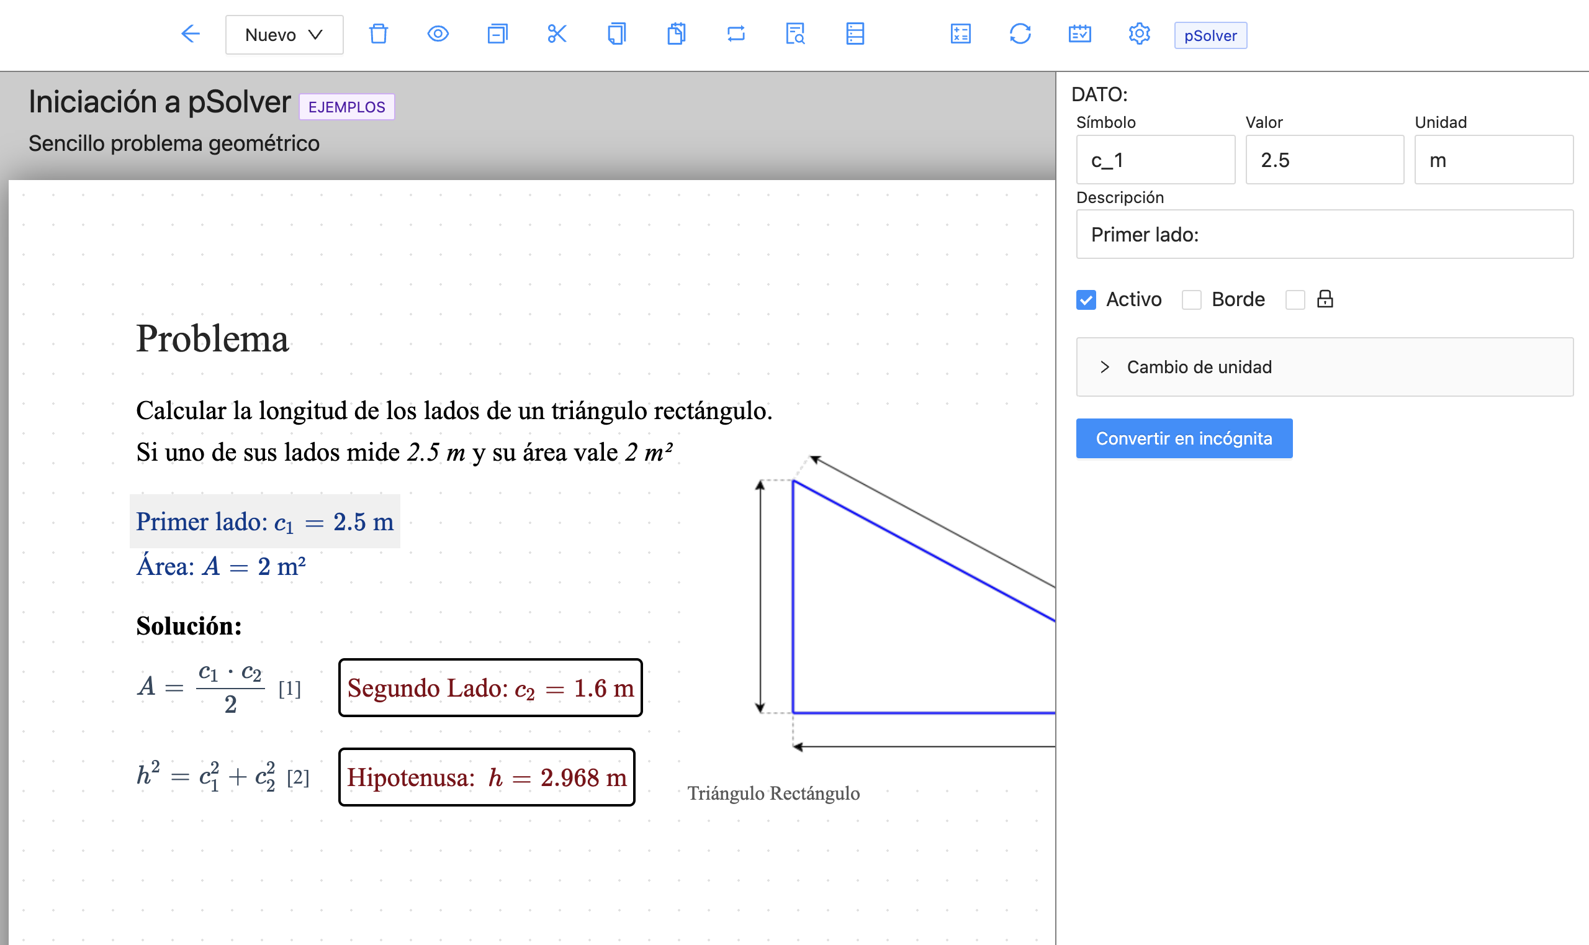Screen dimensions: 1589x945
Task: Recalculate with the circular refresh icon
Action: (x=1020, y=34)
